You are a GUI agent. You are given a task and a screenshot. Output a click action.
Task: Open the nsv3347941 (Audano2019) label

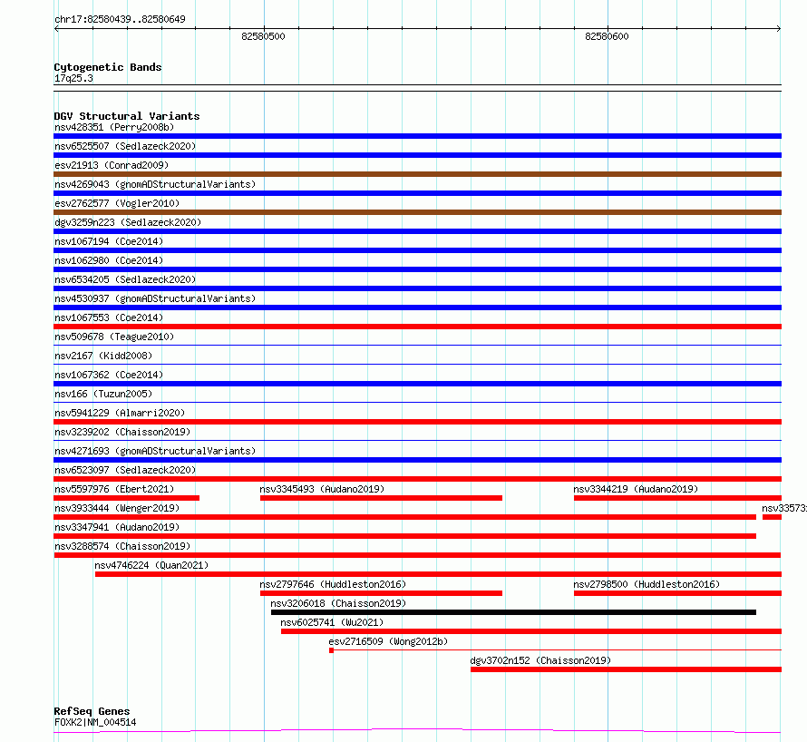click(117, 527)
